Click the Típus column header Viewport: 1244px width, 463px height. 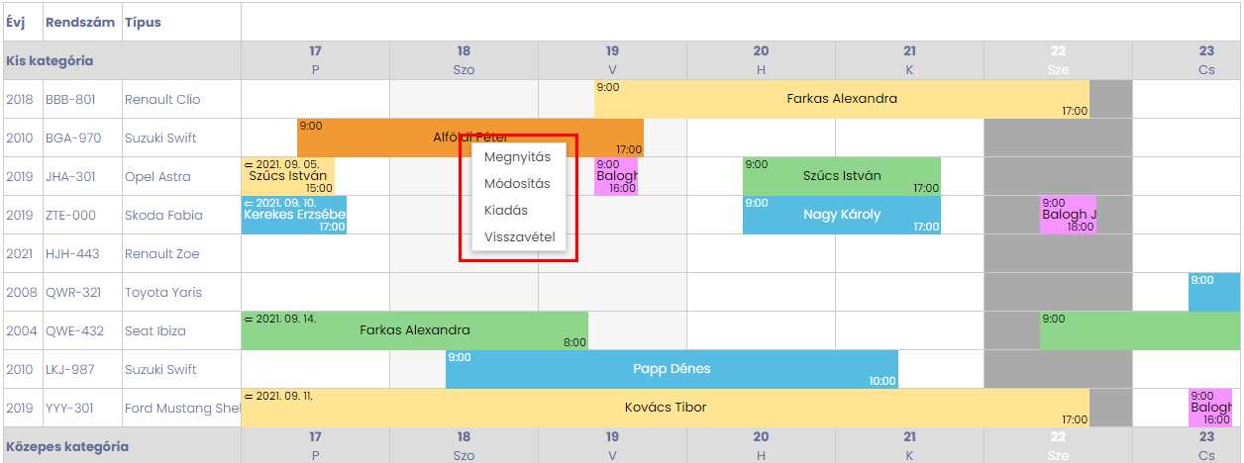[143, 22]
